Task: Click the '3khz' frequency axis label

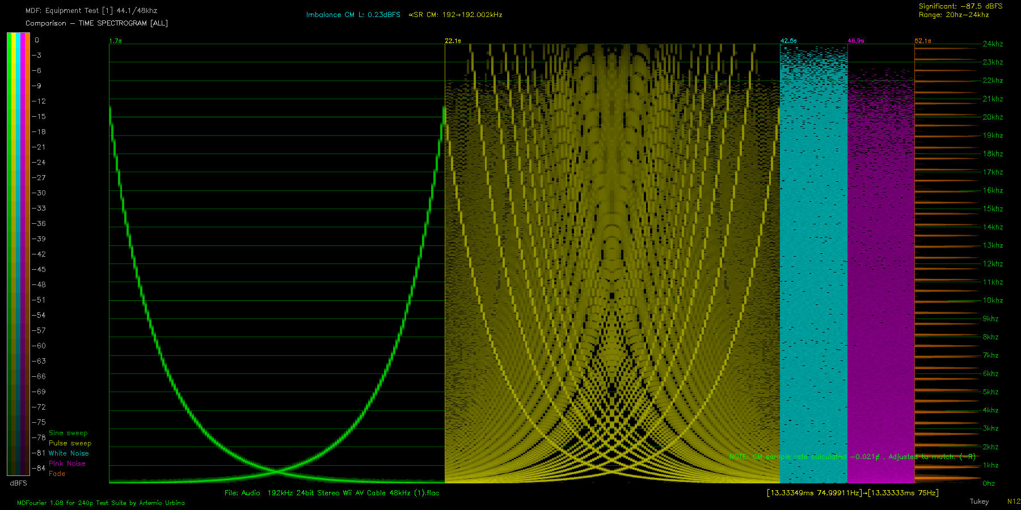Action: click(991, 429)
